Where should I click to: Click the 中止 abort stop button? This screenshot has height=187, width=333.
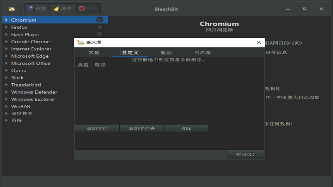pyautogui.click(x=87, y=9)
